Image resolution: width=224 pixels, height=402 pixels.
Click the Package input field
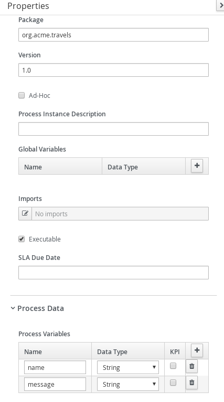(113, 35)
